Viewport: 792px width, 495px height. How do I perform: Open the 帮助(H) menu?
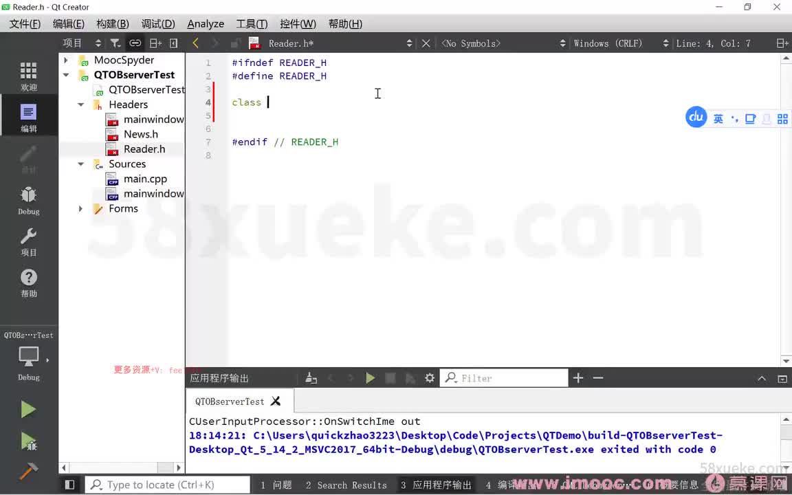[345, 24]
